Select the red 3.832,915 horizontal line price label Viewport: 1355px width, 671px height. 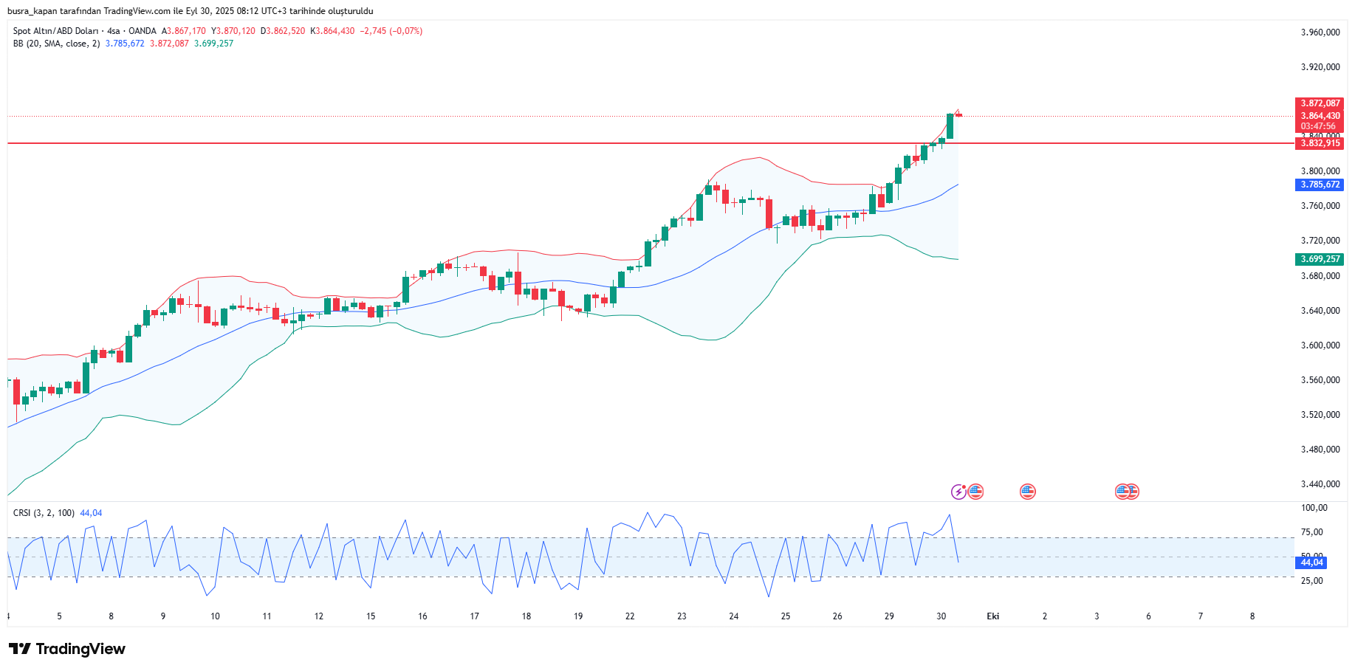pos(1320,143)
